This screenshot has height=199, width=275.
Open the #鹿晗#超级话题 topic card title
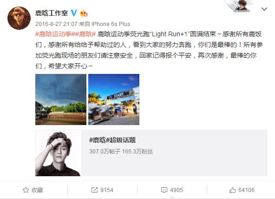point(112,140)
